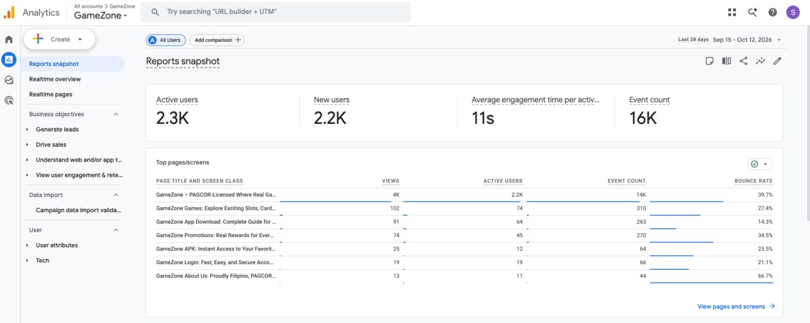Image resolution: width=810 pixels, height=323 pixels.
Task: Click the green check data quality icon
Action: [x=754, y=164]
